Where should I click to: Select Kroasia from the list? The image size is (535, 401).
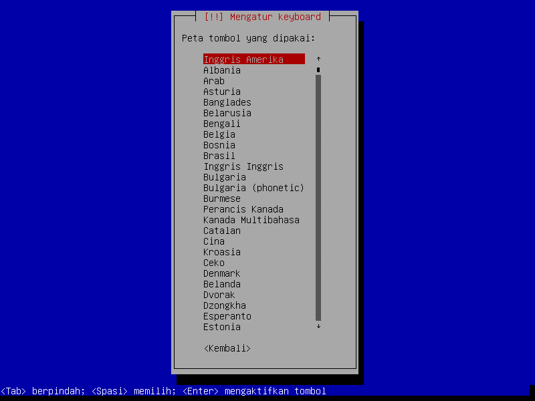coord(222,252)
